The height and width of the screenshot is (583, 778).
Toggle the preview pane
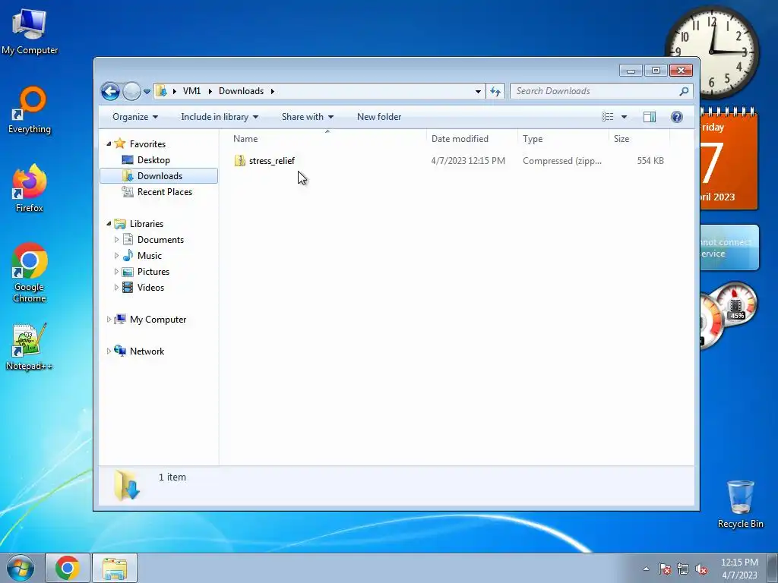(x=649, y=117)
